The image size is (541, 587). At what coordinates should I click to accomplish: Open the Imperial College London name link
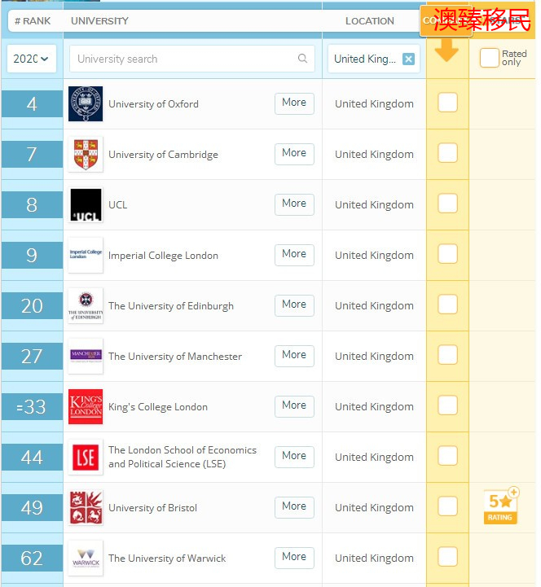163,256
